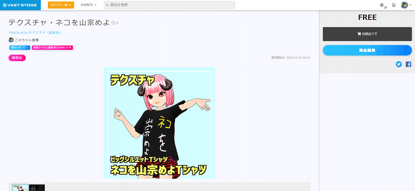Click the FREE price text
The height and width of the screenshot is (191, 415).
(x=367, y=18)
